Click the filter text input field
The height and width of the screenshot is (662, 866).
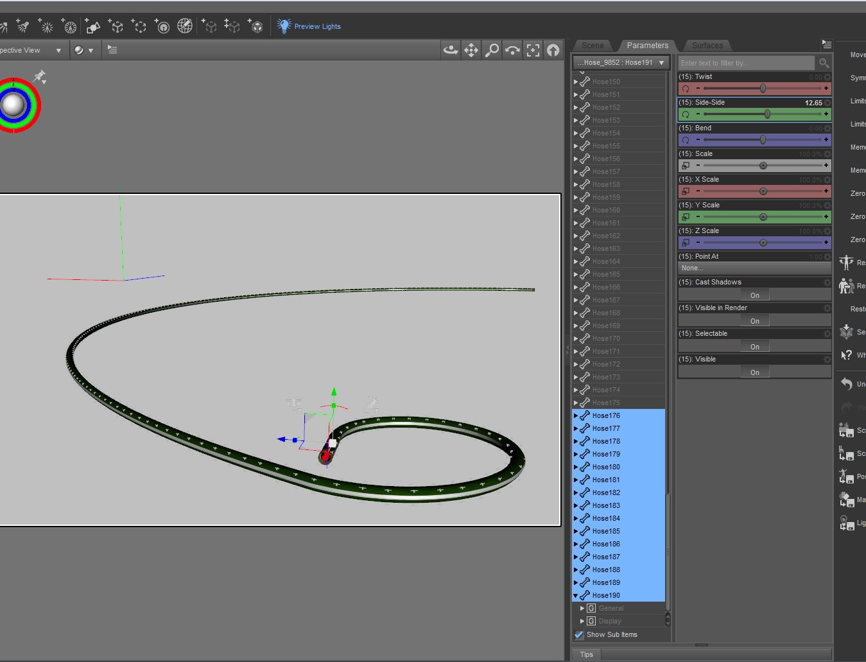pos(746,63)
